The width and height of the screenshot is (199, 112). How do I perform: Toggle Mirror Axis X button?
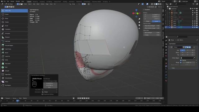[x=183, y=50]
